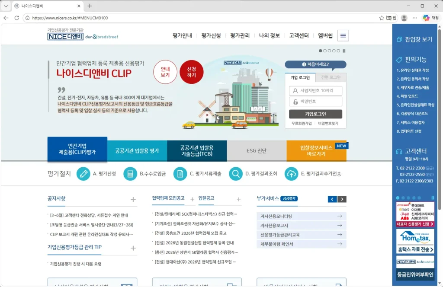The image size is (443, 287).
Task: Open 입찰정보서비스 바로가기 orange tab
Action: [x=316, y=151]
